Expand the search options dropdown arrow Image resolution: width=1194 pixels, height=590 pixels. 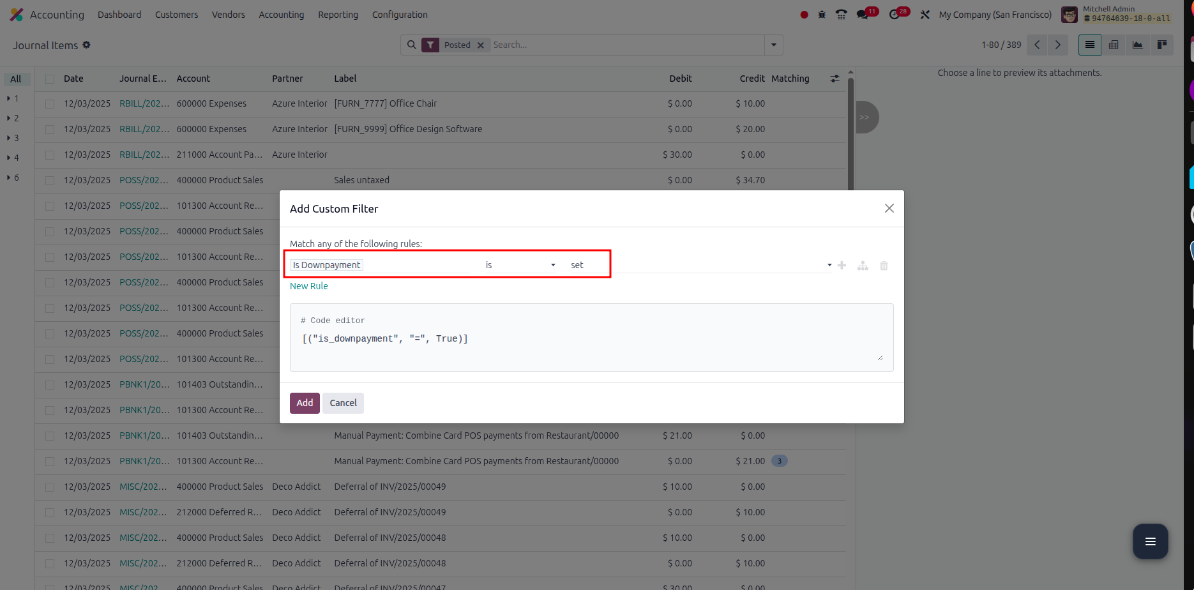[x=773, y=45]
